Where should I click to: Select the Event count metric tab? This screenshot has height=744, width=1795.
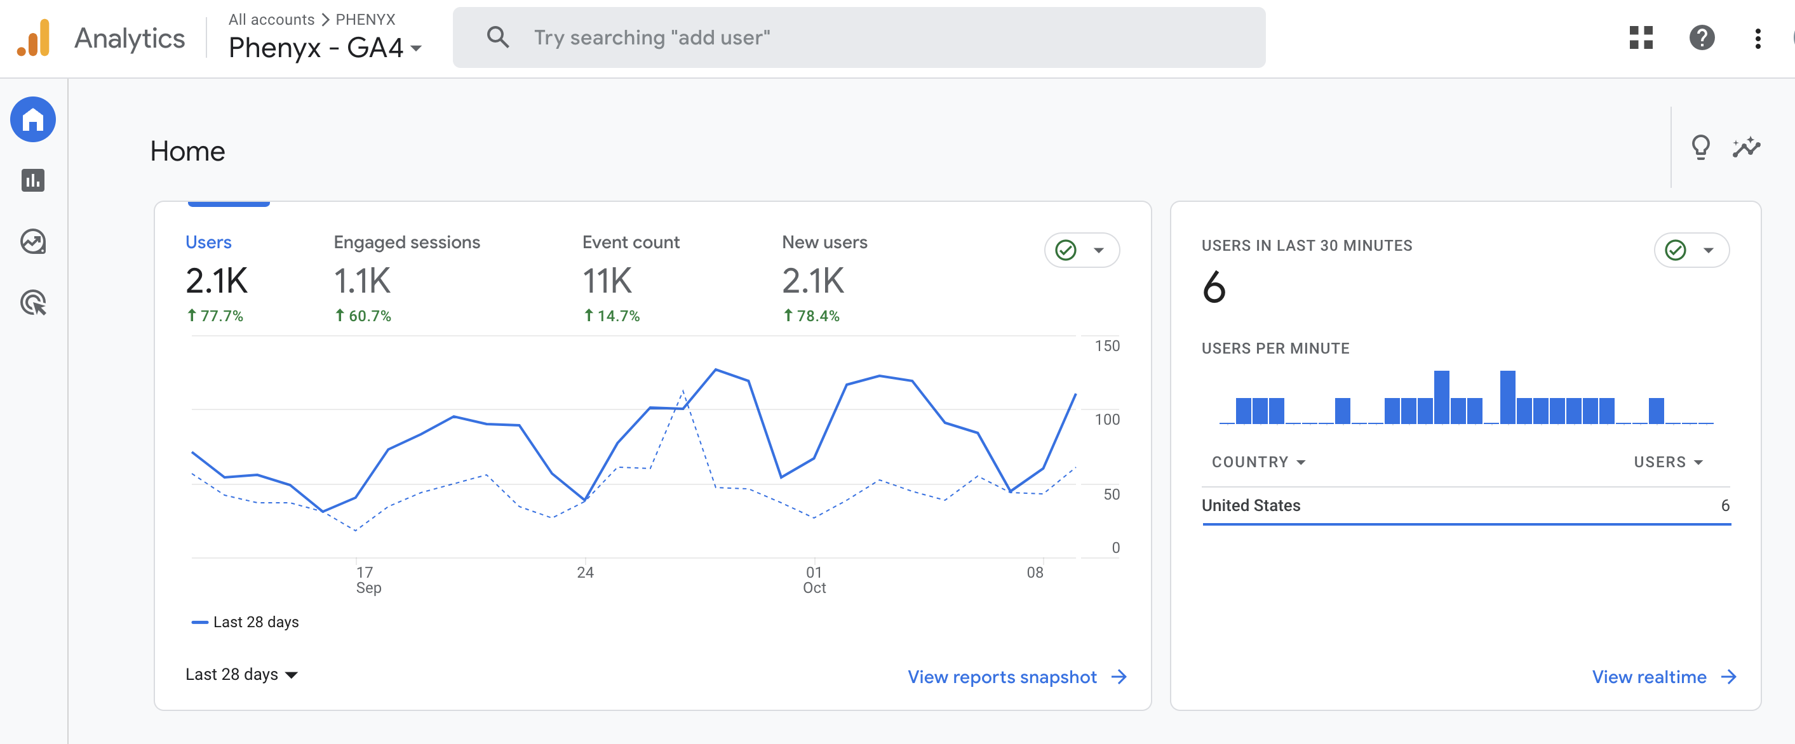point(631,278)
